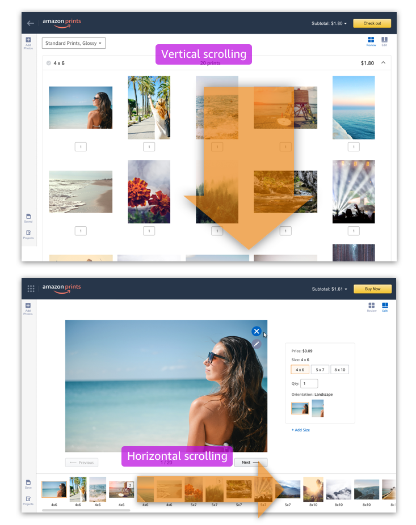Select palm trees thumbnail in the filmstrip
Image resolution: width=416 pixels, height=525 pixels.
pyautogui.click(x=78, y=489)
